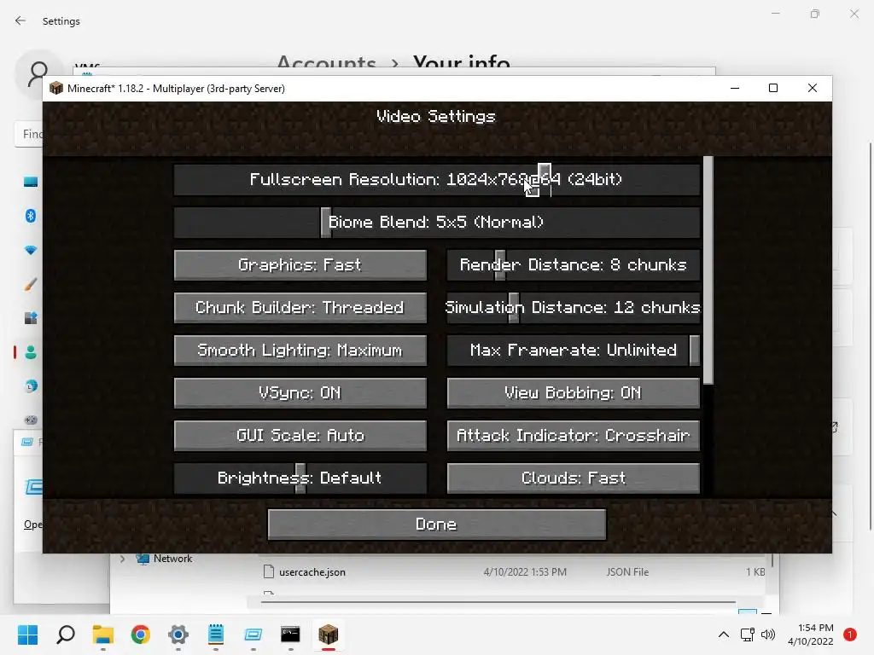This screenshot has width=874, height=655.
Task: Open Time & language icon in Settings
Action: point(31,386)
